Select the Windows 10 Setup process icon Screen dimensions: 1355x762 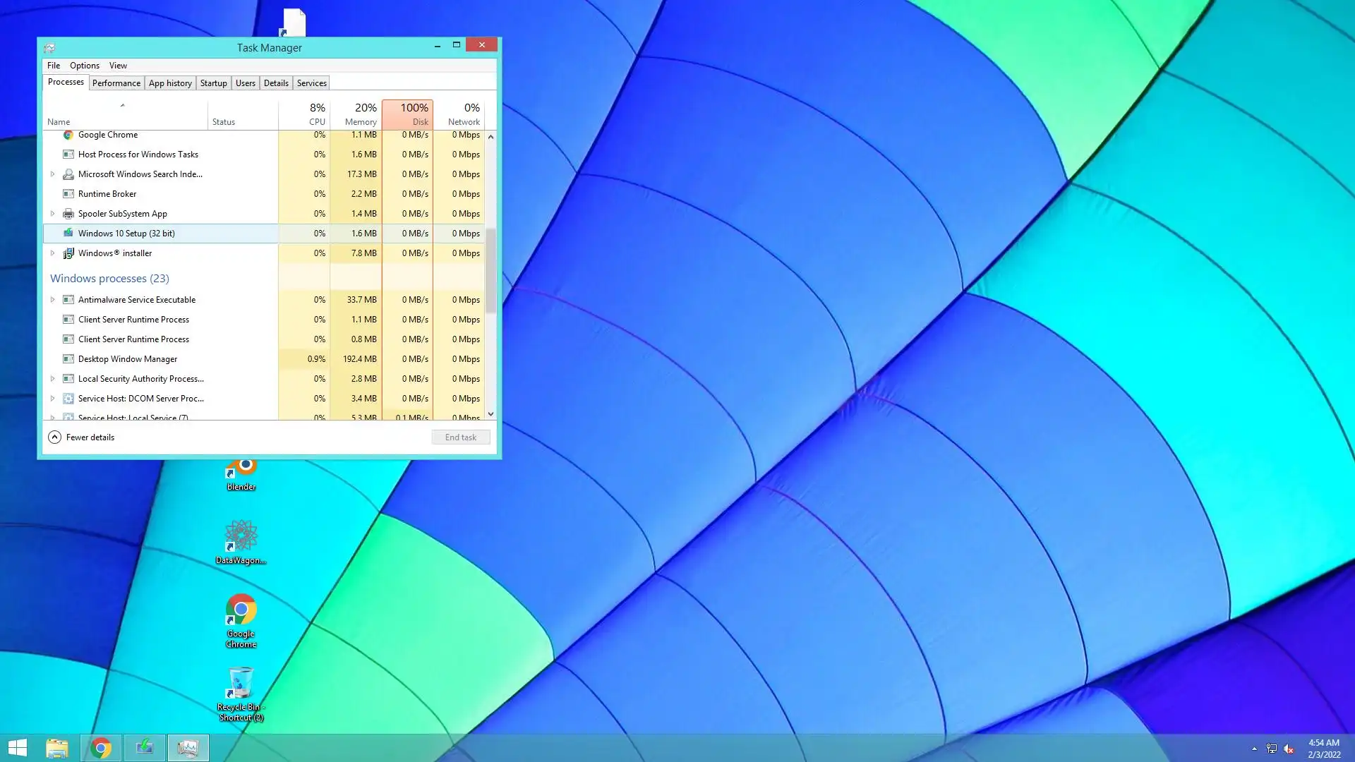(x=68, y=234)
